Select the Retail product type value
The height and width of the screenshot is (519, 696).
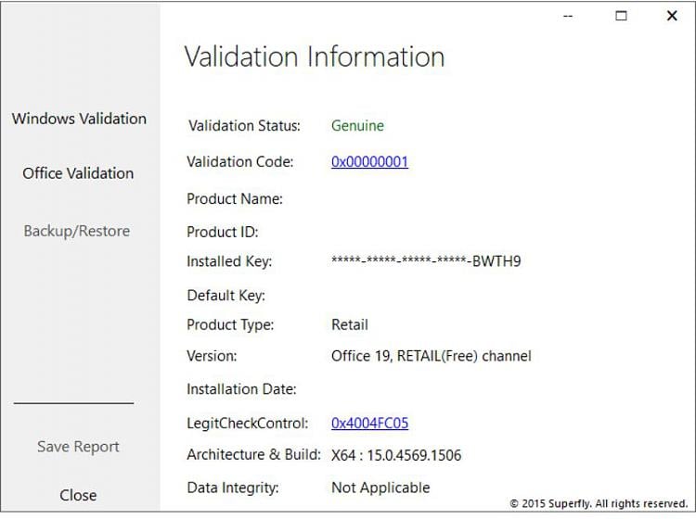350,325
